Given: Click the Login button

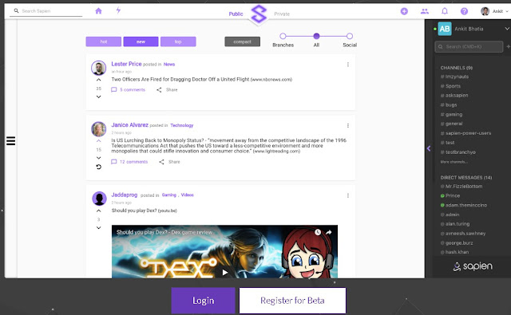Looking at the screenshot, I should click(203, 301).
